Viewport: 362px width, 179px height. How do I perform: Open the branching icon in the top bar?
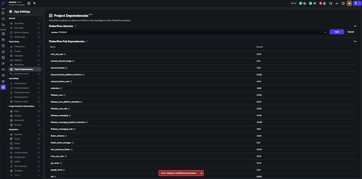(331, 4)
